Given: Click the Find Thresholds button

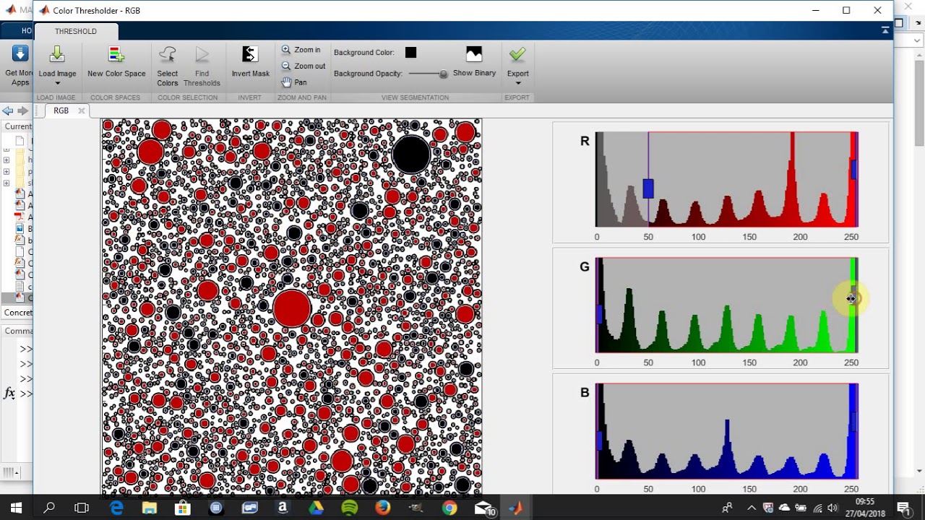Looking at the screenshot, I should tap(202, 66).
